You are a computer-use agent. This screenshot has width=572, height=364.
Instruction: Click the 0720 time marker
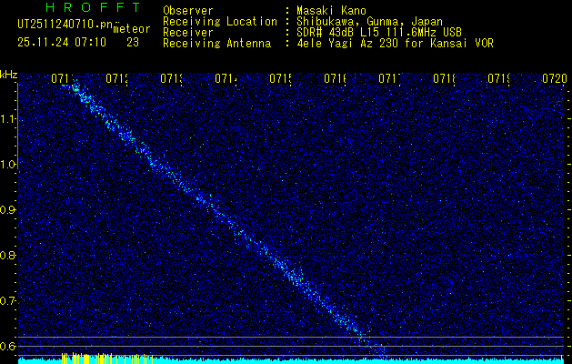coord(554,79)
